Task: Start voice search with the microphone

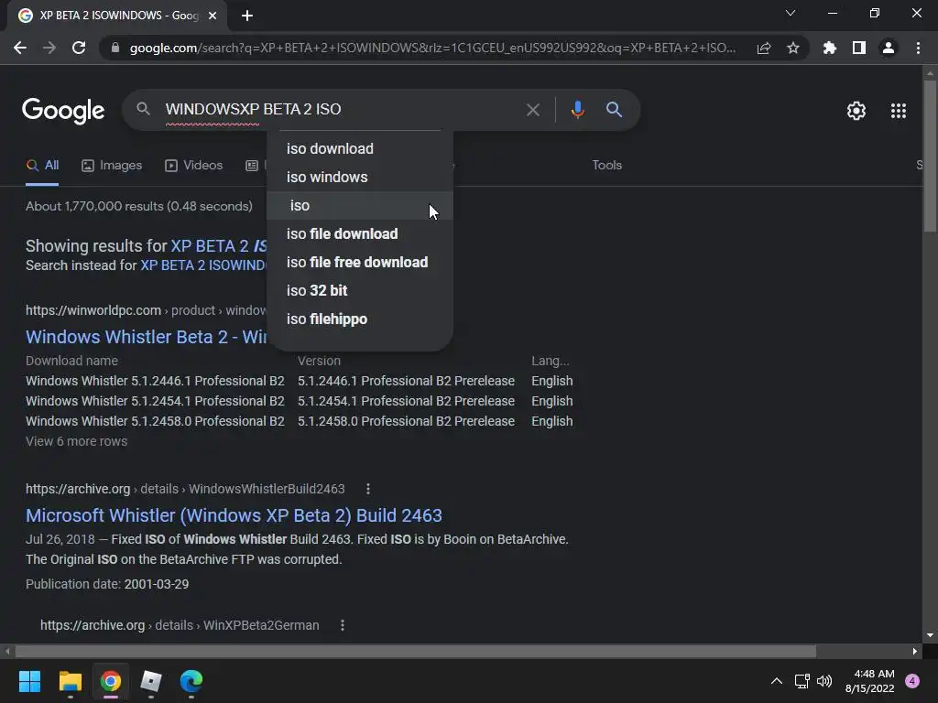Action: coord(577,110)
